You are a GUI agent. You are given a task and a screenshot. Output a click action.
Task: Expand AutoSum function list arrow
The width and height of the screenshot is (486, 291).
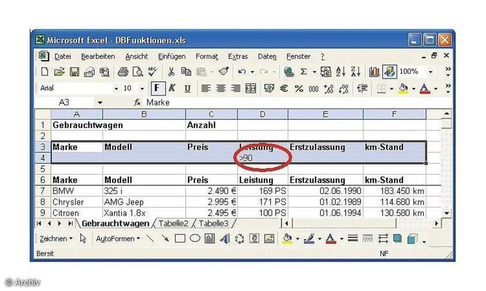(x=313, y=72)
